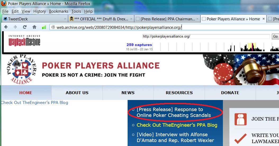Screen dimensions: 279x146
Task: Click the JOIN THE P… sidebar link
Action: point(265,119)
